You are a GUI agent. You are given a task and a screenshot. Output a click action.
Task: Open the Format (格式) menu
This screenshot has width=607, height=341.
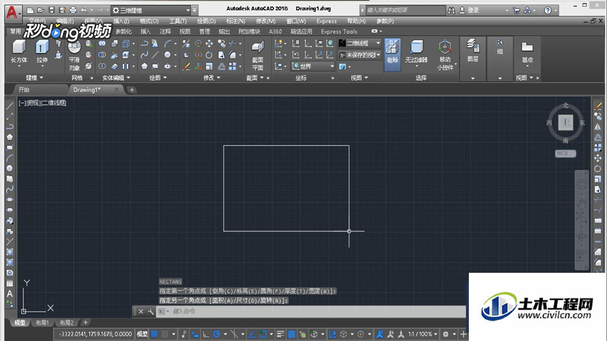tap(149, 21)
